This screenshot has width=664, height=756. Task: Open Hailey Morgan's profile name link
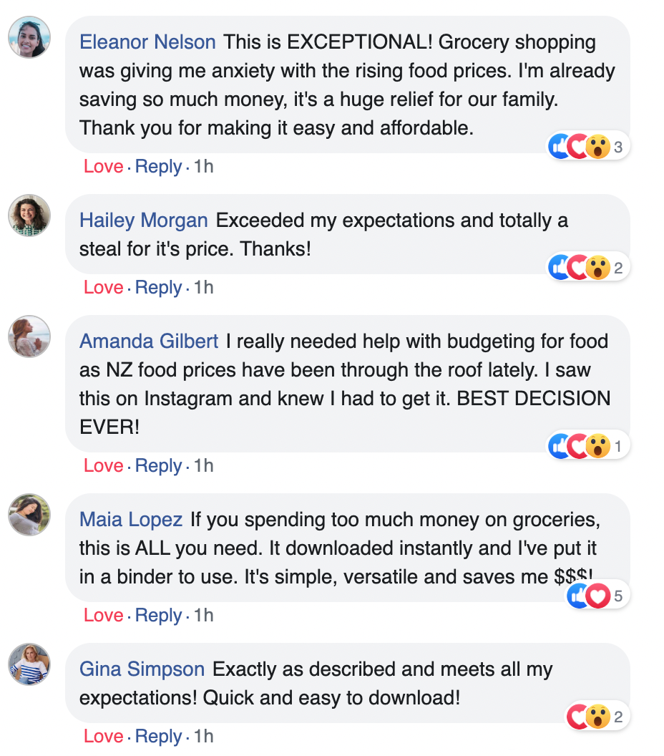click(x=144, y=220)
